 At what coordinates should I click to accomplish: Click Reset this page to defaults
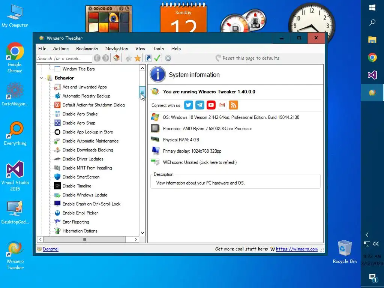[247, 58]
